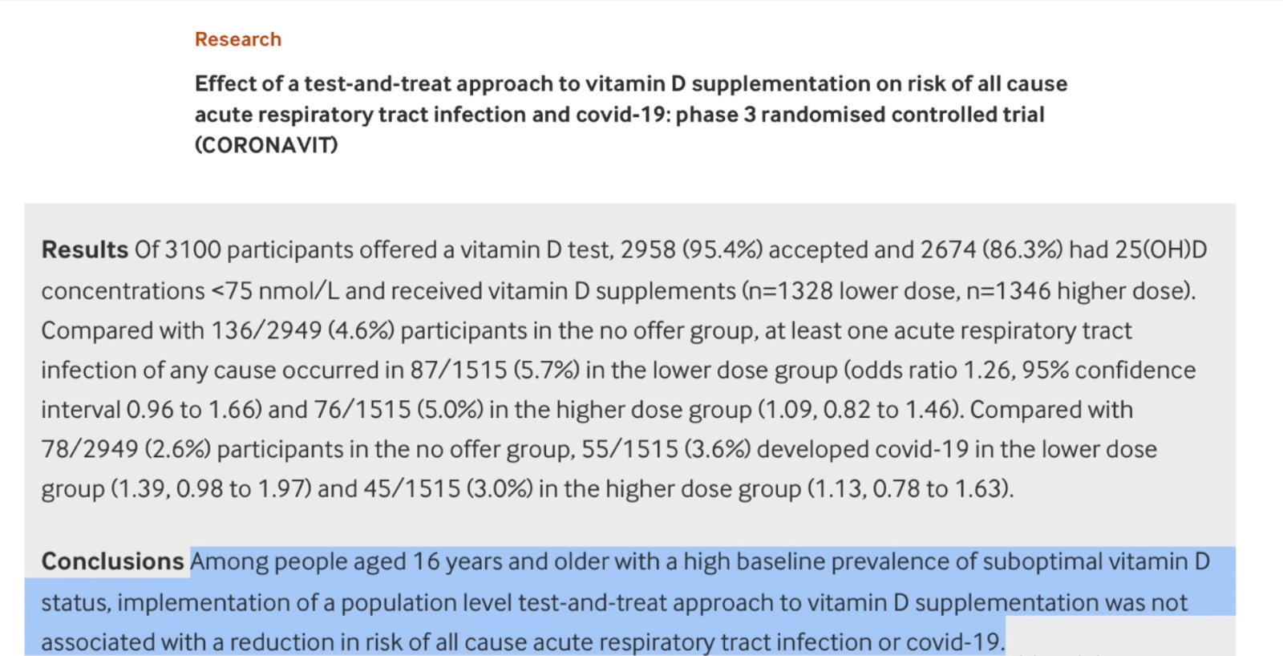This screenshot has height=656, width=1283.
Task: Click the highlighted conclusion text
Action: point(625,601)
